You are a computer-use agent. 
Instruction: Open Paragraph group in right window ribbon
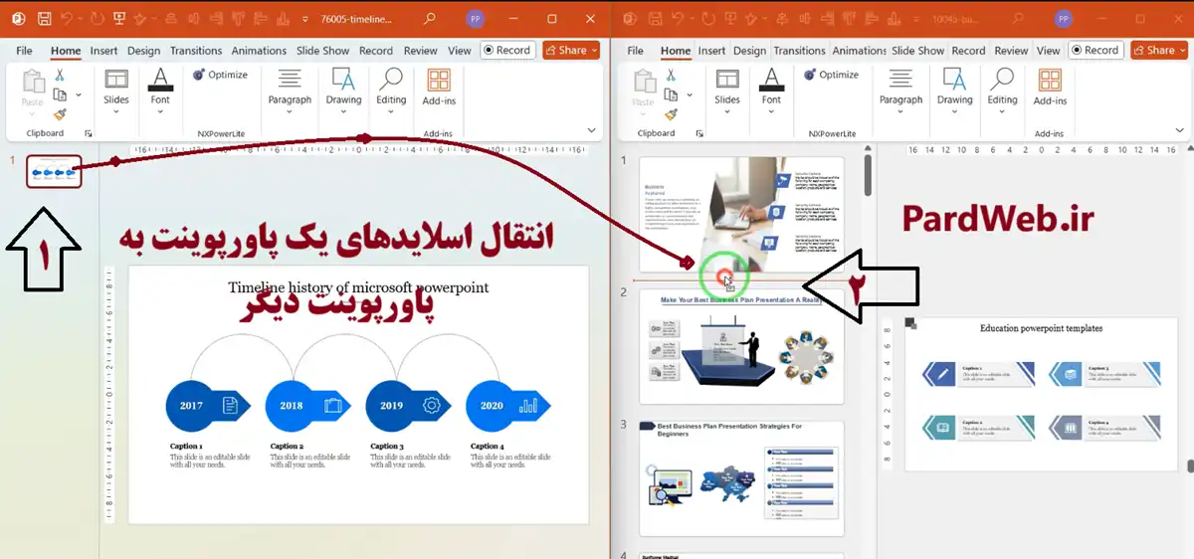tap(900, 91)
